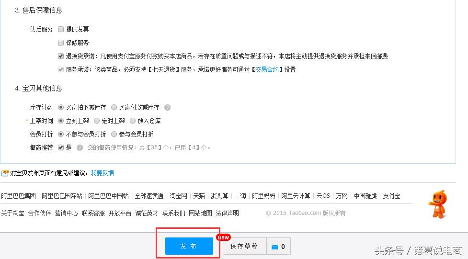Open the 诚征英才 footer link

tap(147, 213)
